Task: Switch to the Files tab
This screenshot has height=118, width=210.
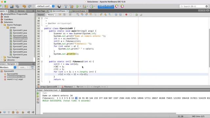Action: pos(12,11)
